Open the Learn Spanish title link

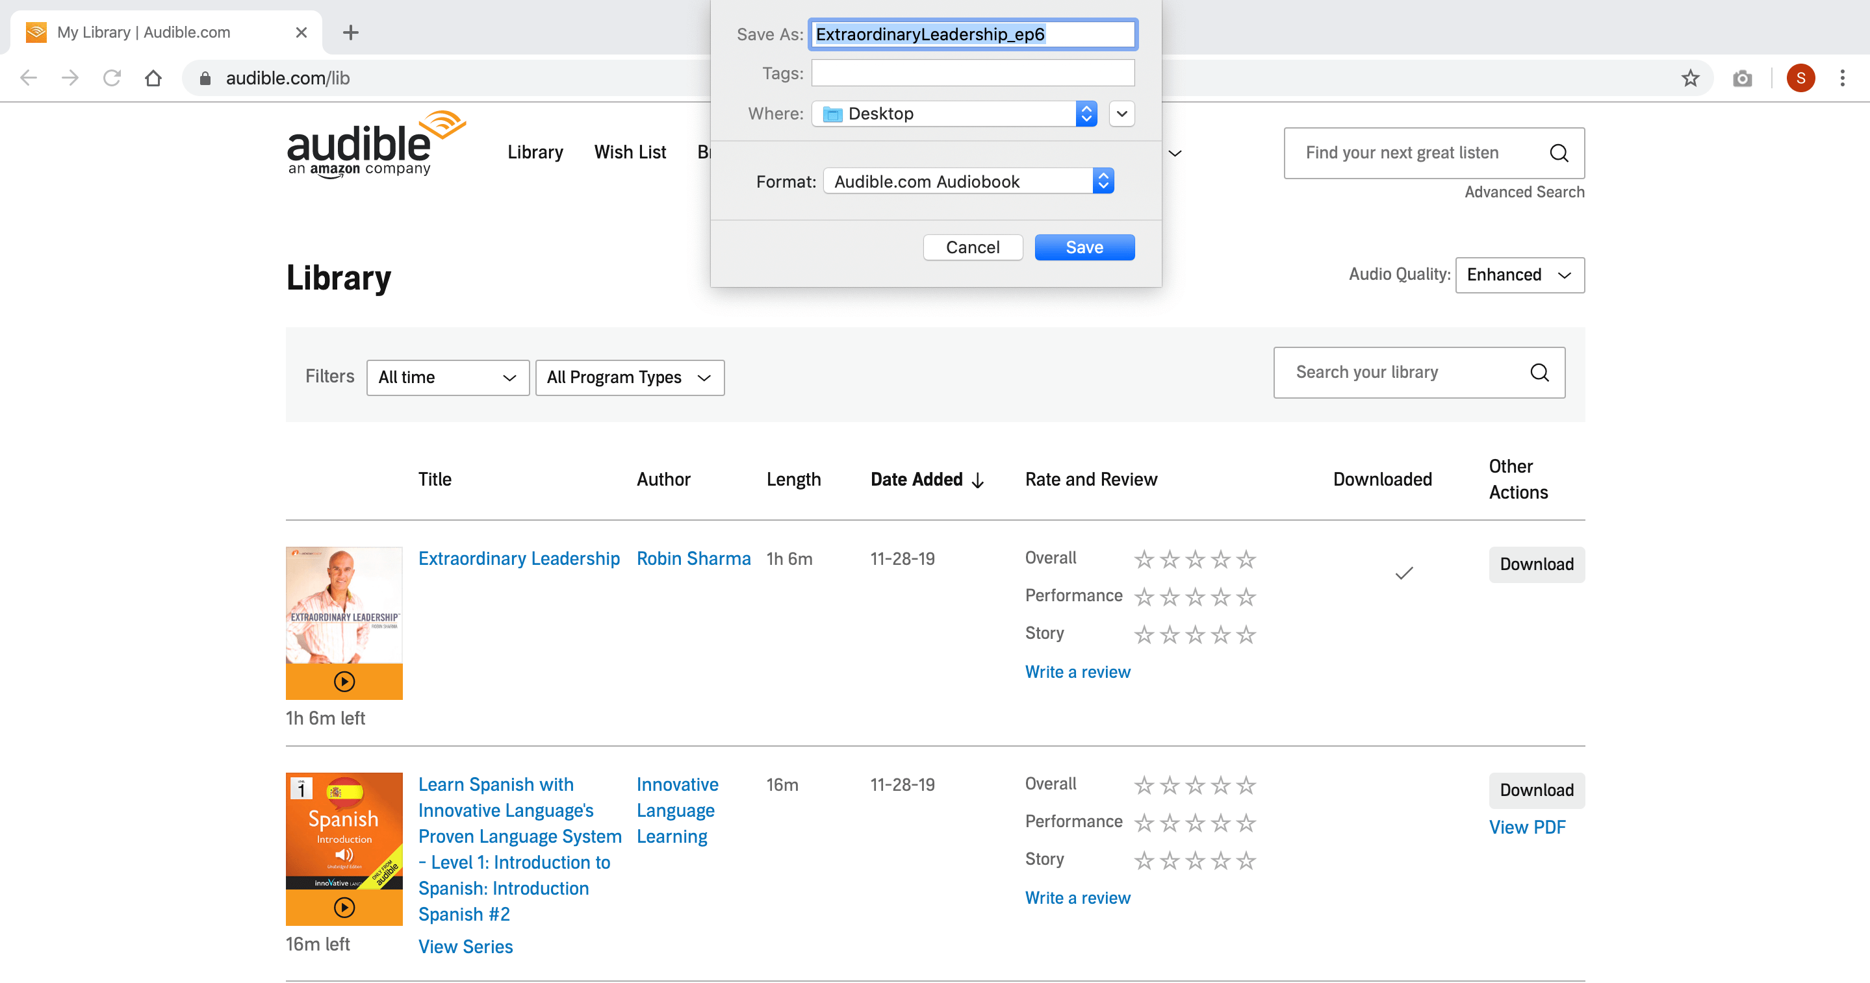520,849
